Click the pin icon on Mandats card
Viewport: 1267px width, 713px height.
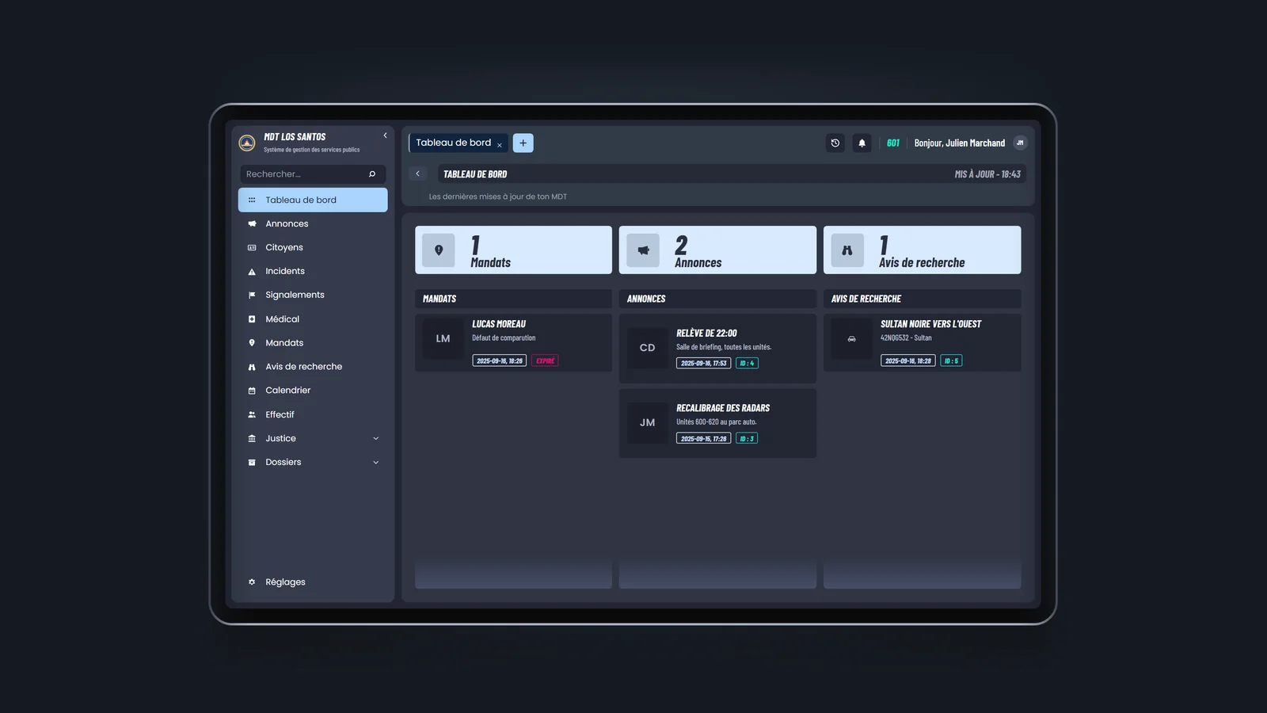coord(439,250)
